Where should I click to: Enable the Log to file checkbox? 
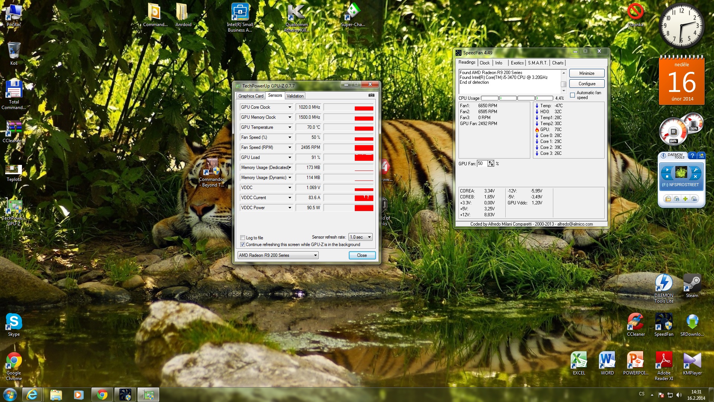(x=243, y=238)
